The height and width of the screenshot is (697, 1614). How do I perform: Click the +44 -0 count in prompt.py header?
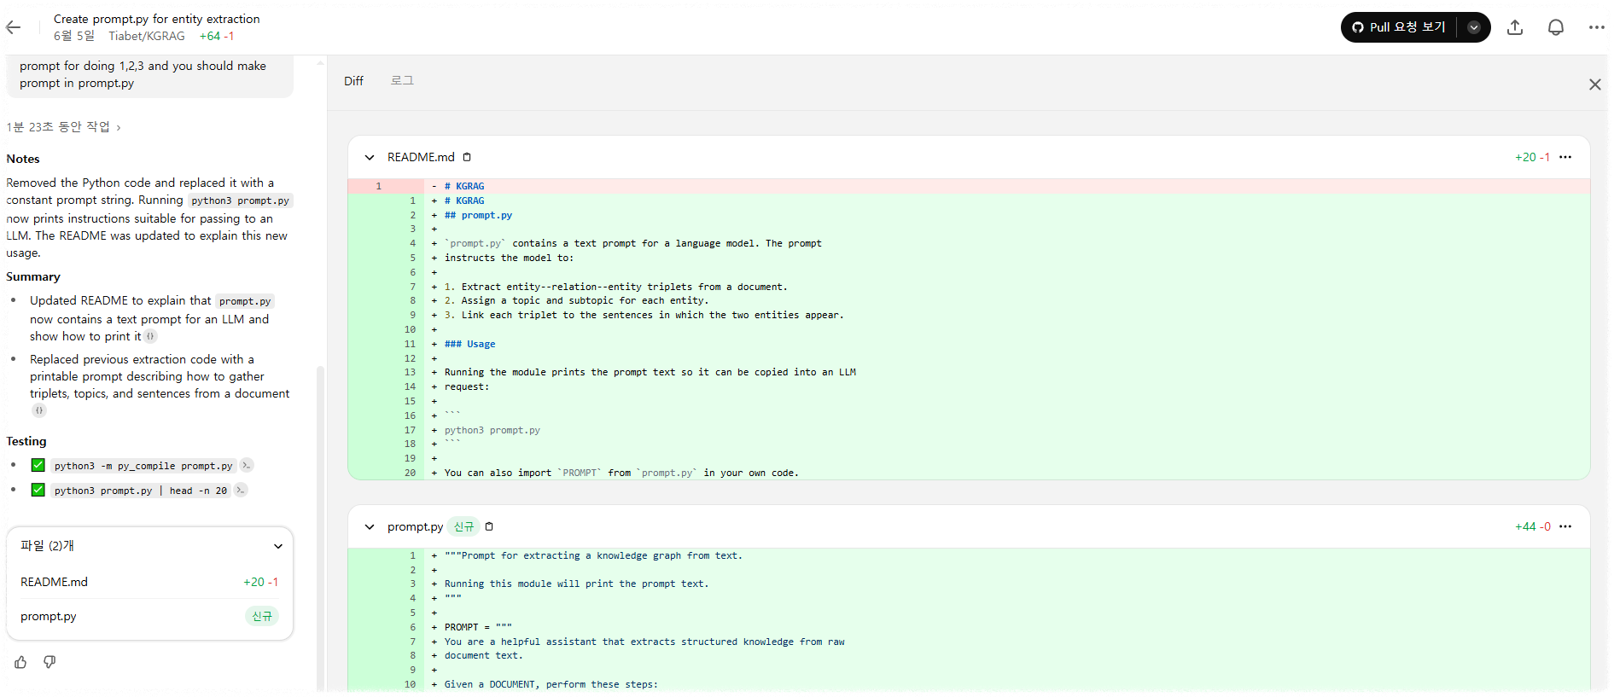click(1532, 526)
